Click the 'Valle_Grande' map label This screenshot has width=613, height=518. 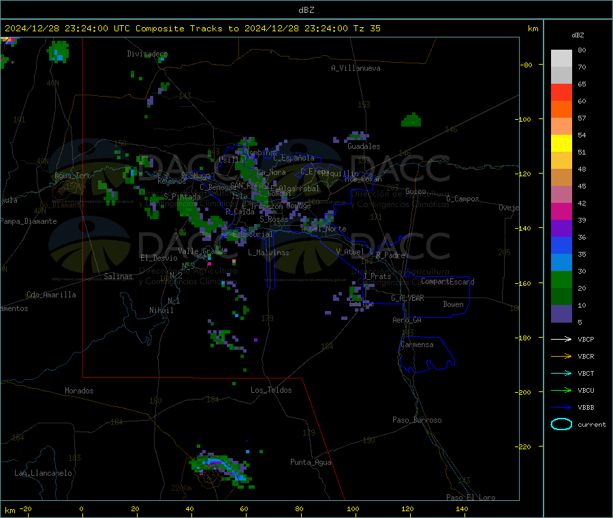tap(203, 251)
